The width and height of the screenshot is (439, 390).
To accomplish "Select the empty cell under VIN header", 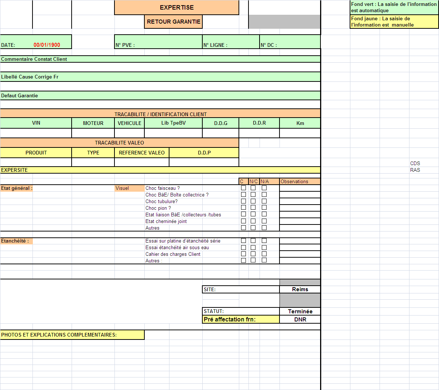I will coord(36,133).
